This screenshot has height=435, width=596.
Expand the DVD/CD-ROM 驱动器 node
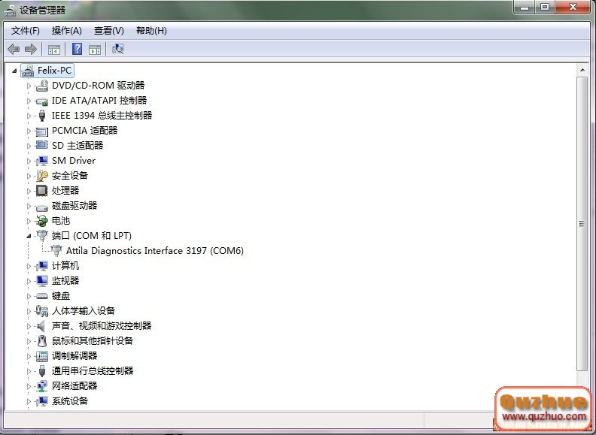29,86
